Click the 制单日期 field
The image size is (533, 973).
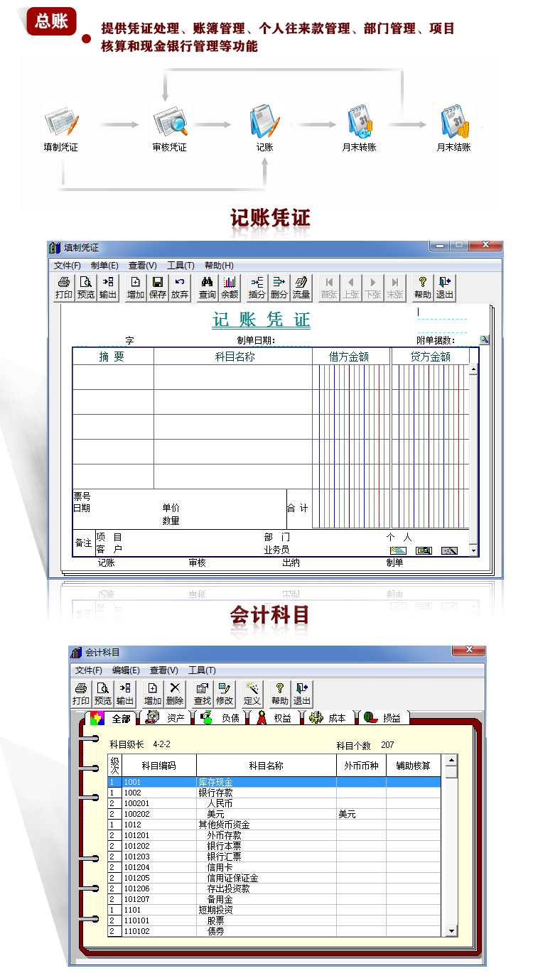257,340
